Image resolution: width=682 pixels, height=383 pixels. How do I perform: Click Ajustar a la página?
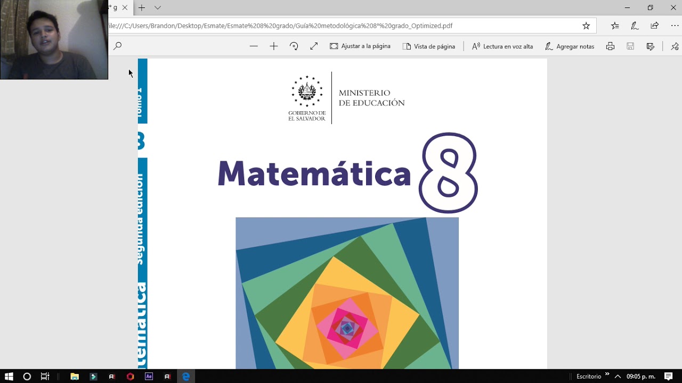click(360, 46)
